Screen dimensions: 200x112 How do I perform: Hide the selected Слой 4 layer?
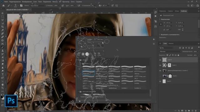click(160, 60)
